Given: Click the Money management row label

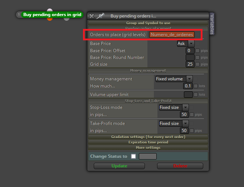Looking at the screenshot, I should point(111,79).
